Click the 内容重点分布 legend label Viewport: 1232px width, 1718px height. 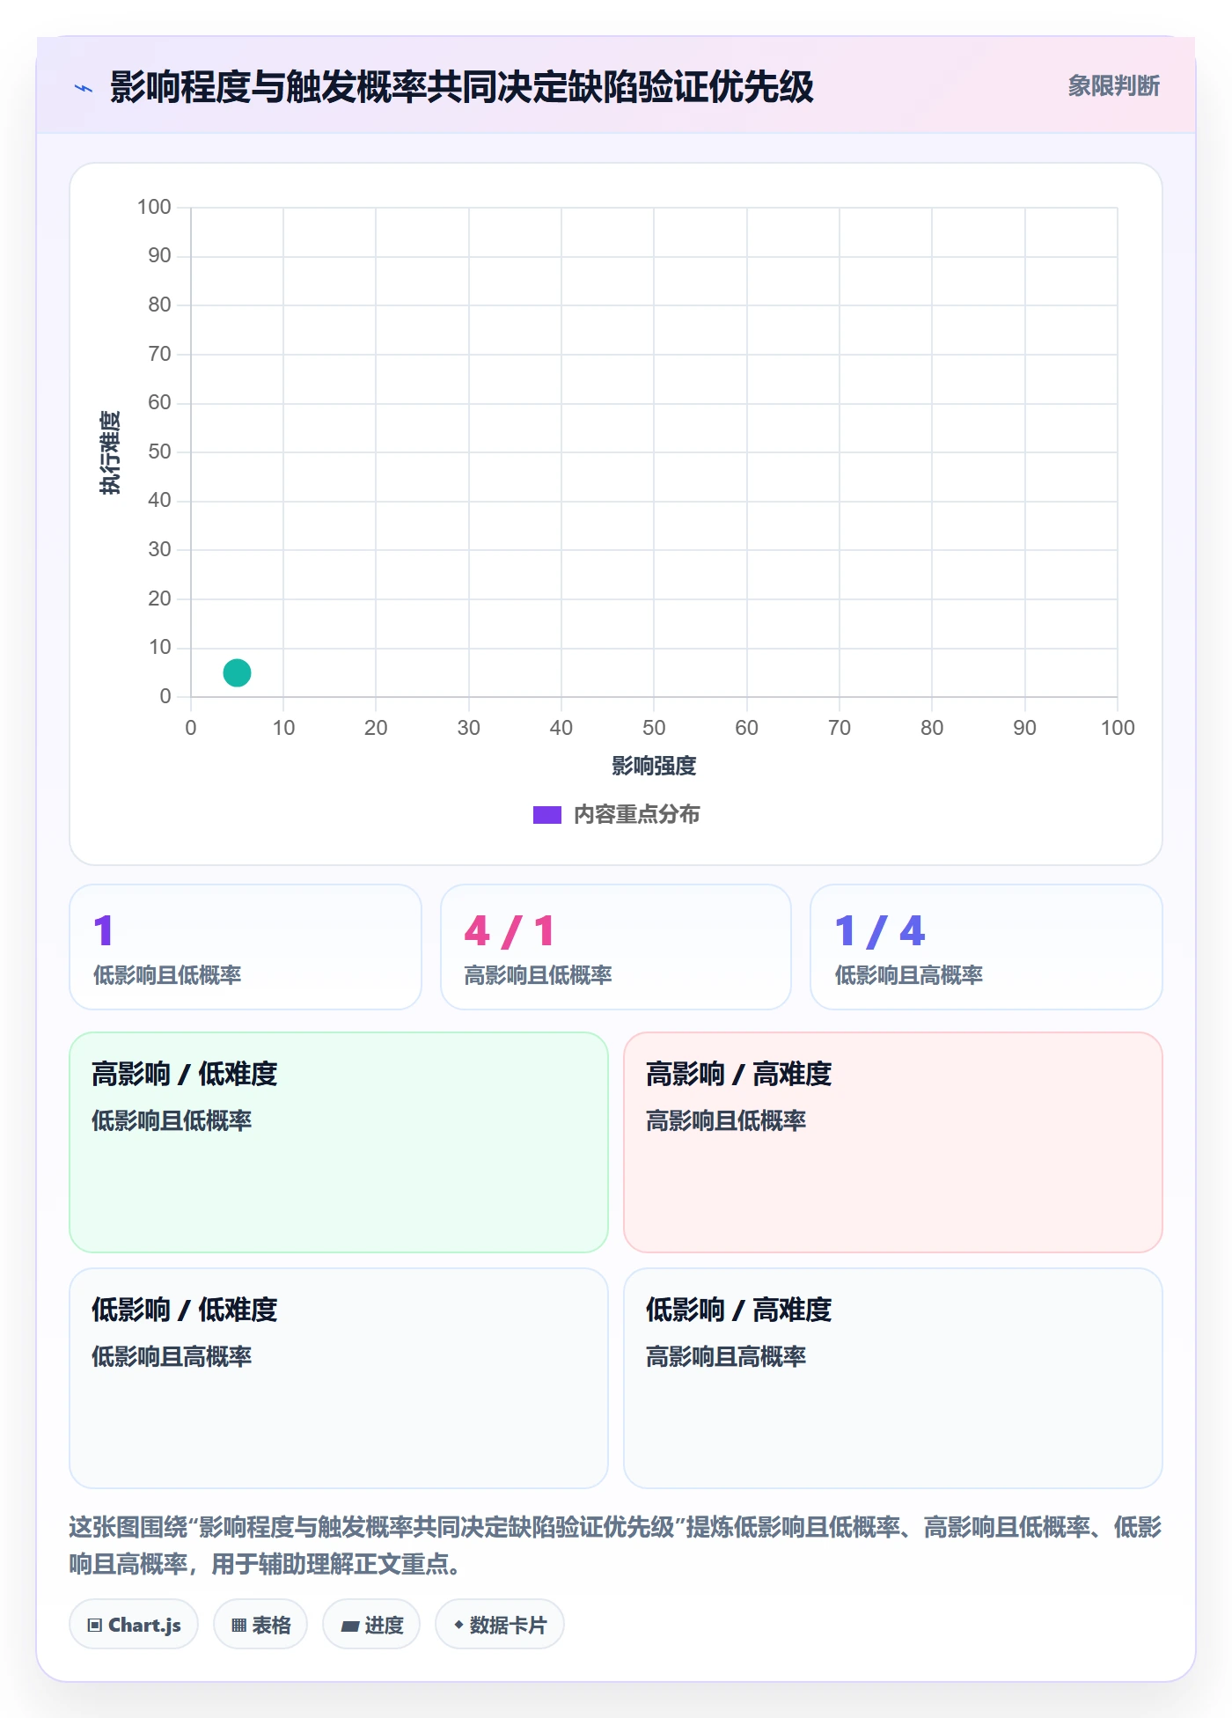tap(636, 815)
